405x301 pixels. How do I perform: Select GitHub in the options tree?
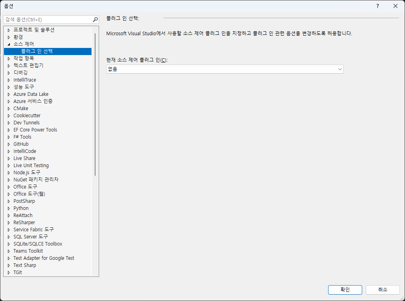(x=21, y=144)
